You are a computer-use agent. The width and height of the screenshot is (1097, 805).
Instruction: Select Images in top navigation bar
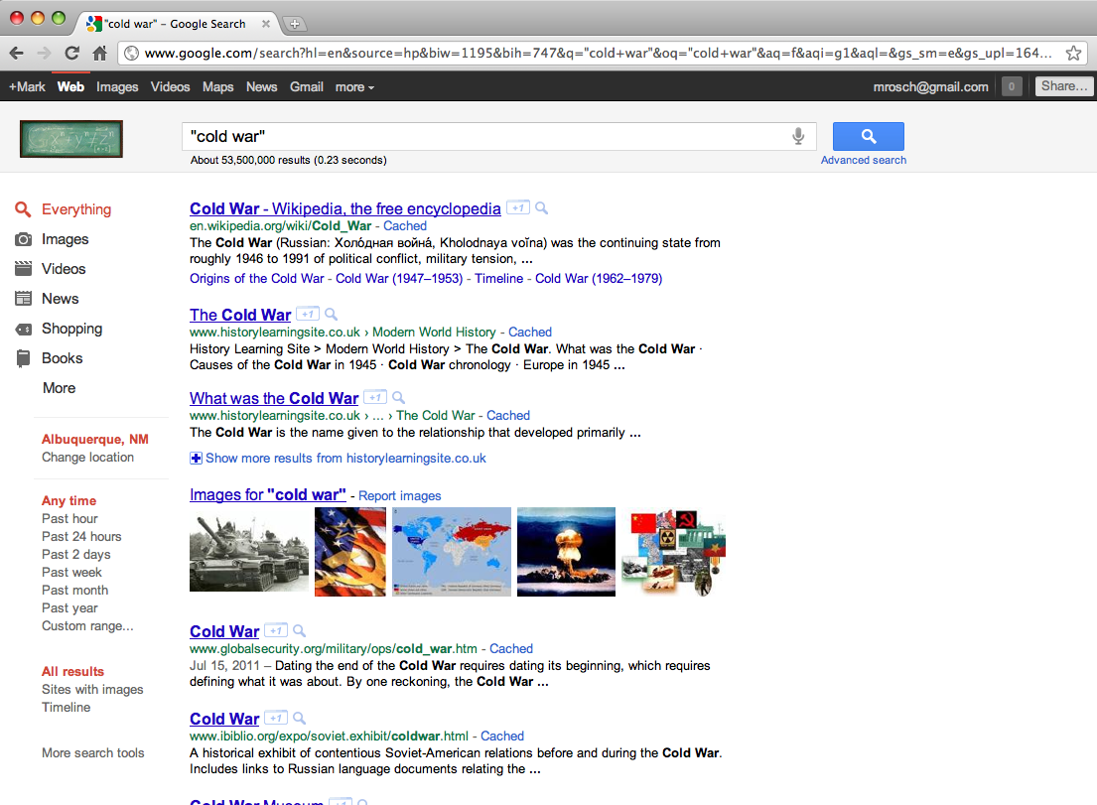pyautogui.click(x=117, y=86)
